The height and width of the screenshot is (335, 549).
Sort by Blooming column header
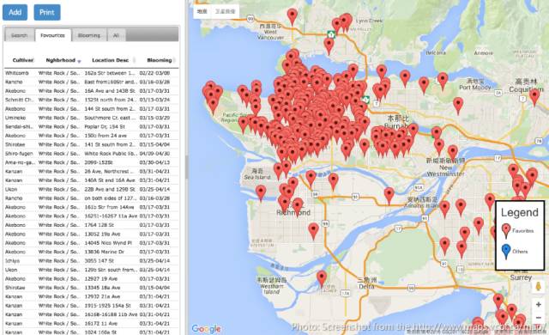(160, 60)
